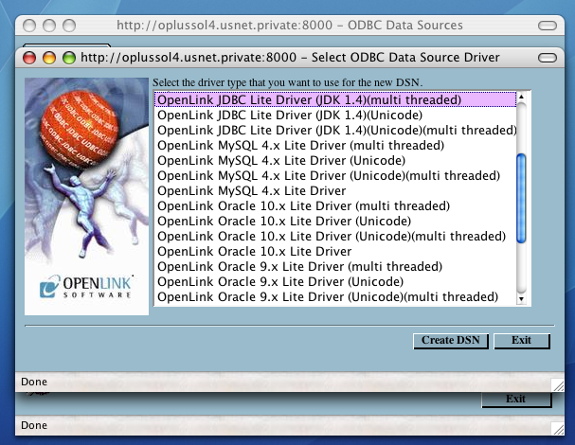Choose OpenLink Oracle 10.x Lite Driver (multi threaded)
The width and height of the screenshot is (575, 445).
click(x=303, y=205)
